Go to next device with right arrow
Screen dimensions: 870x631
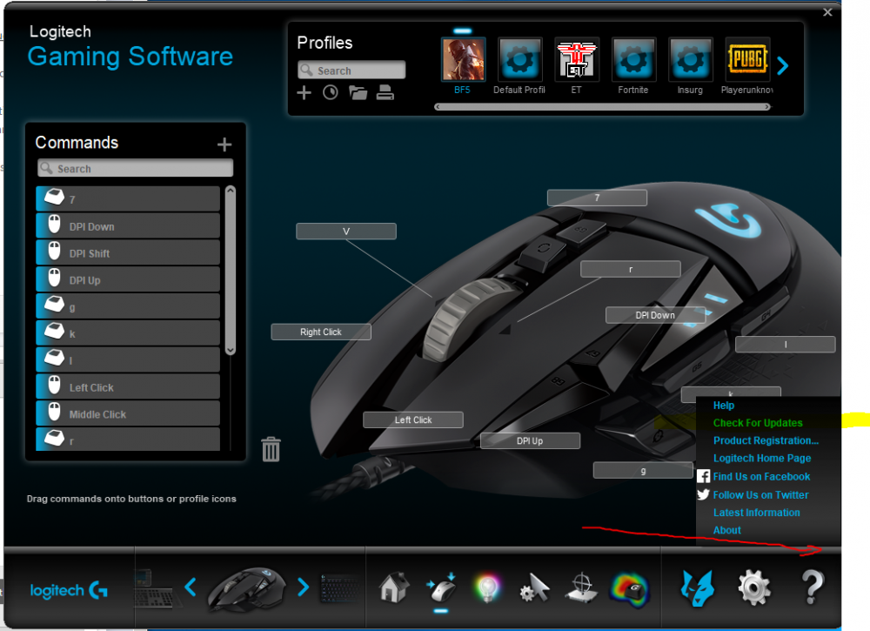point(303,587)
